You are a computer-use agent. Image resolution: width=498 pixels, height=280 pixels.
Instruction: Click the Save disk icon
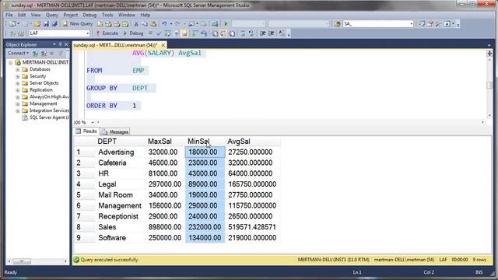(x=46, y=24)
